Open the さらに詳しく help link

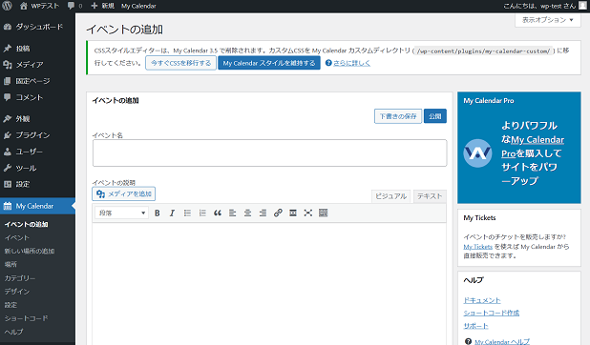pos(351,63)
